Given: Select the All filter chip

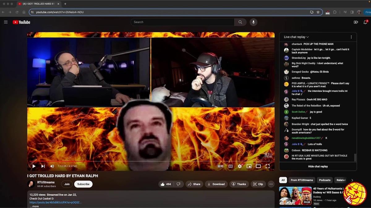Looking at the screenshot, I should coord(283,180).
